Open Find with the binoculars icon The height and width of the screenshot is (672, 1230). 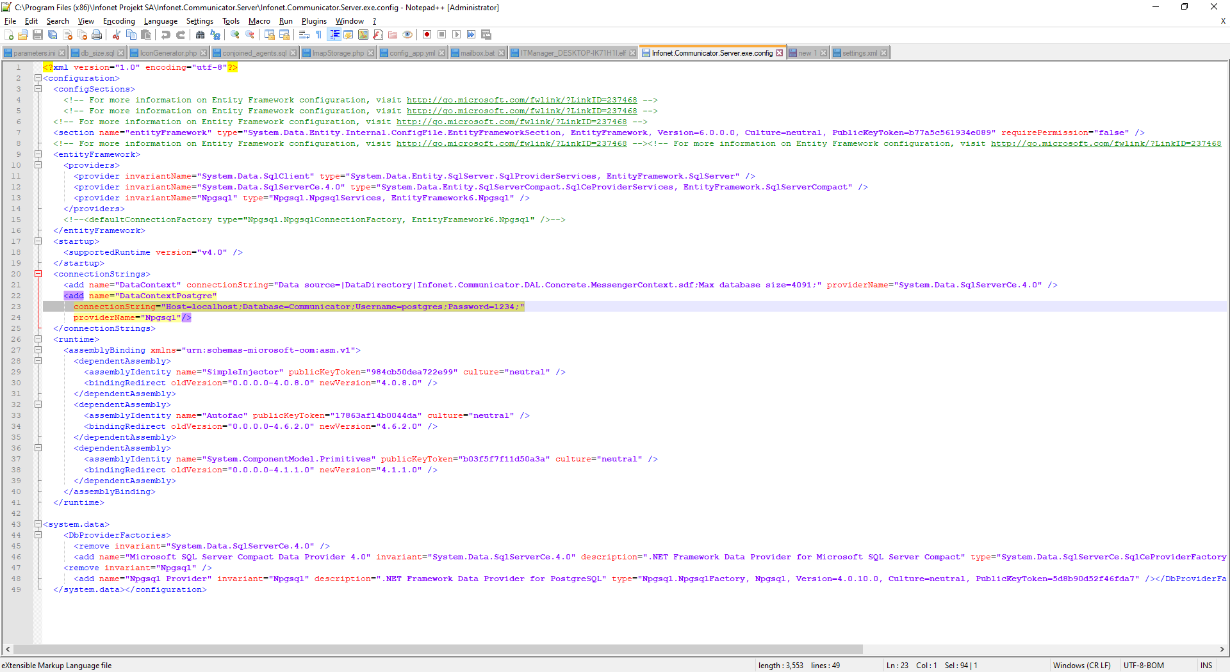tap(201, 35)
